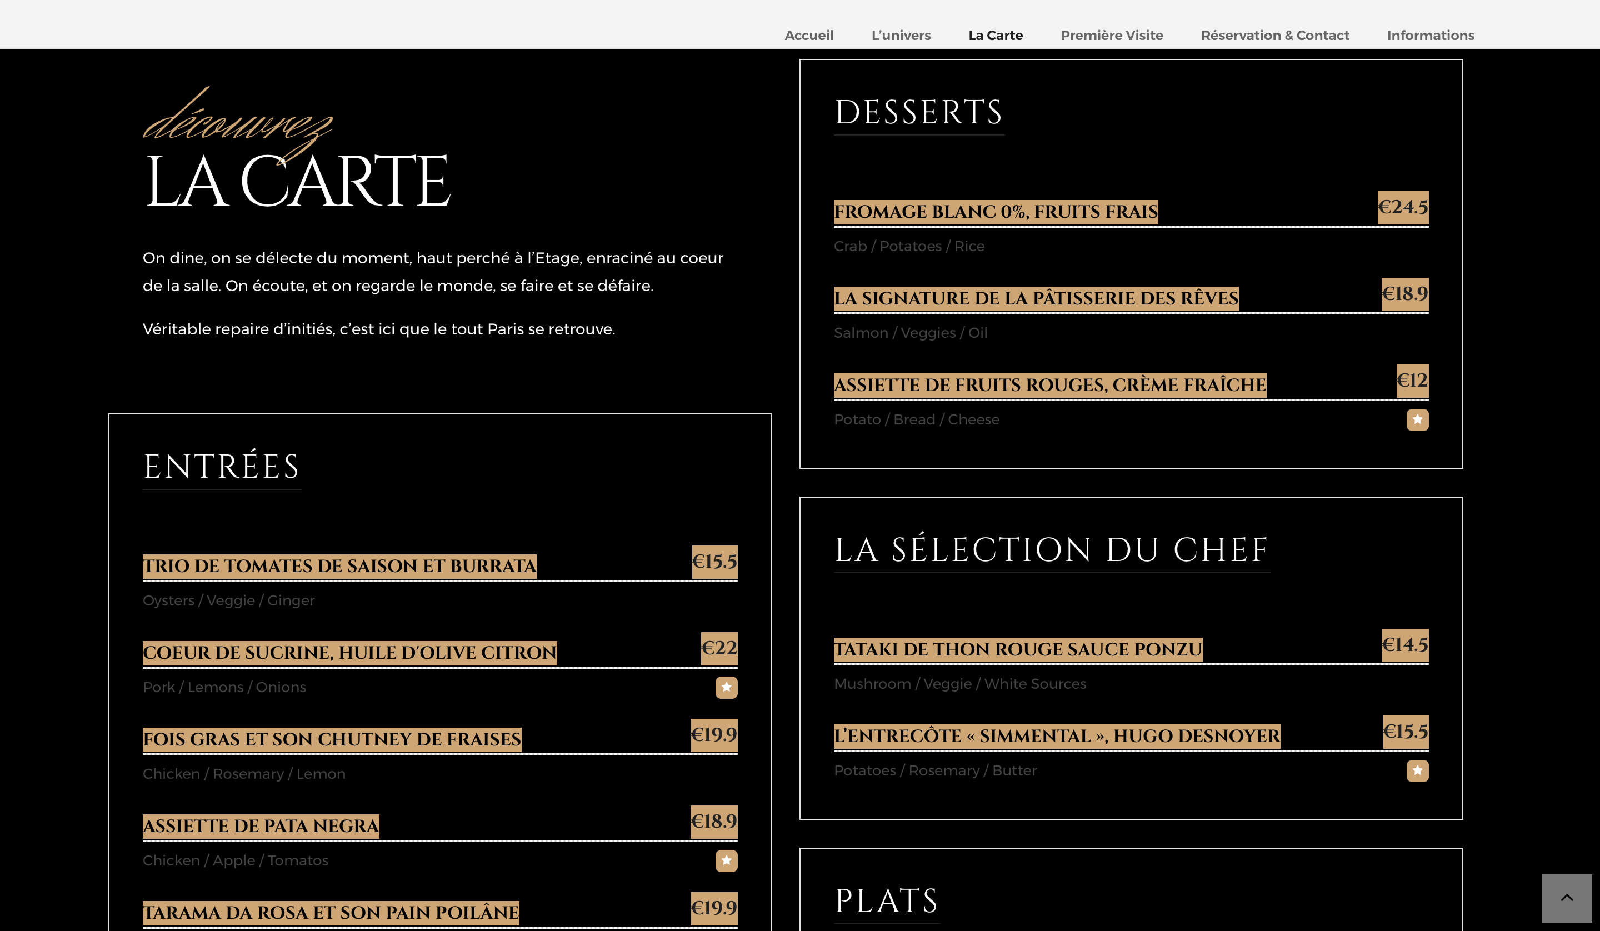Click L'Entrecôte Simmental, Hugo Desnoyer title
1600x931 pixels.
click(1057, 736)
